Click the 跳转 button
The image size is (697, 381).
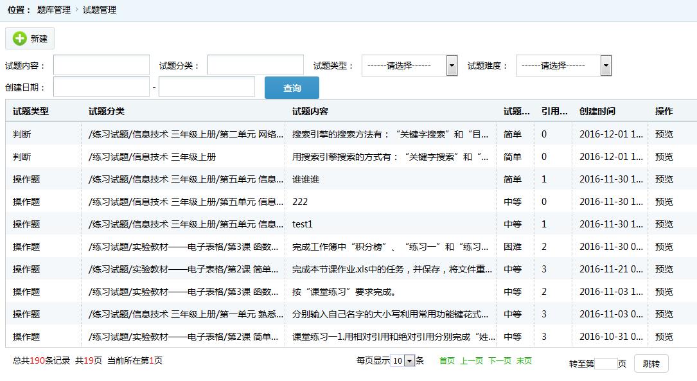pyautogui.click(x=651, y=364)
